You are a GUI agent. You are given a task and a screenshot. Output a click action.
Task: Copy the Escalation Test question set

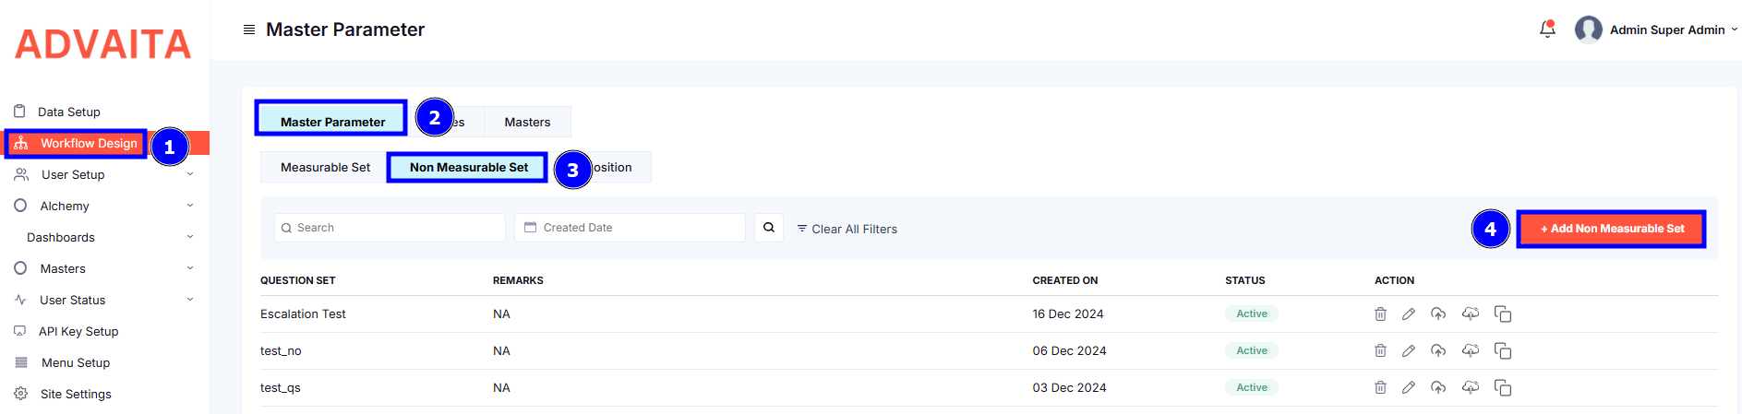coord(1502,314)
